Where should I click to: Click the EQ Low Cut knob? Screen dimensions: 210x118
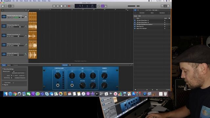93,85
